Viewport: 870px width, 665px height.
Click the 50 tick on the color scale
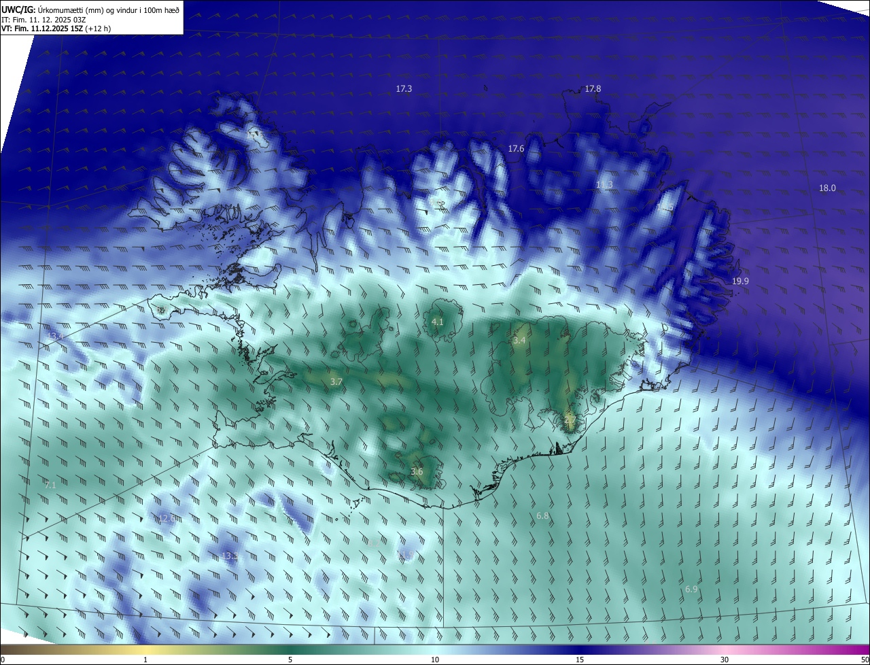[x=865, y=660]
